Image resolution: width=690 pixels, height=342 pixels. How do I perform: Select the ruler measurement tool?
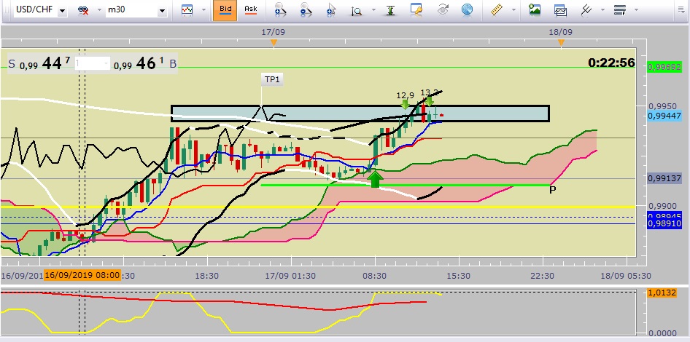tap(497, 10)
